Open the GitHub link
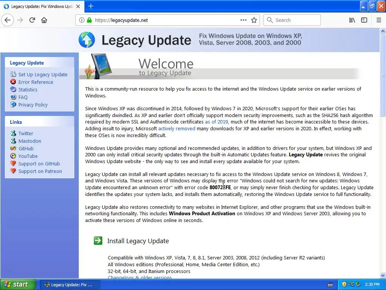This screenshot has height=290, width=386. coord(26,149)
